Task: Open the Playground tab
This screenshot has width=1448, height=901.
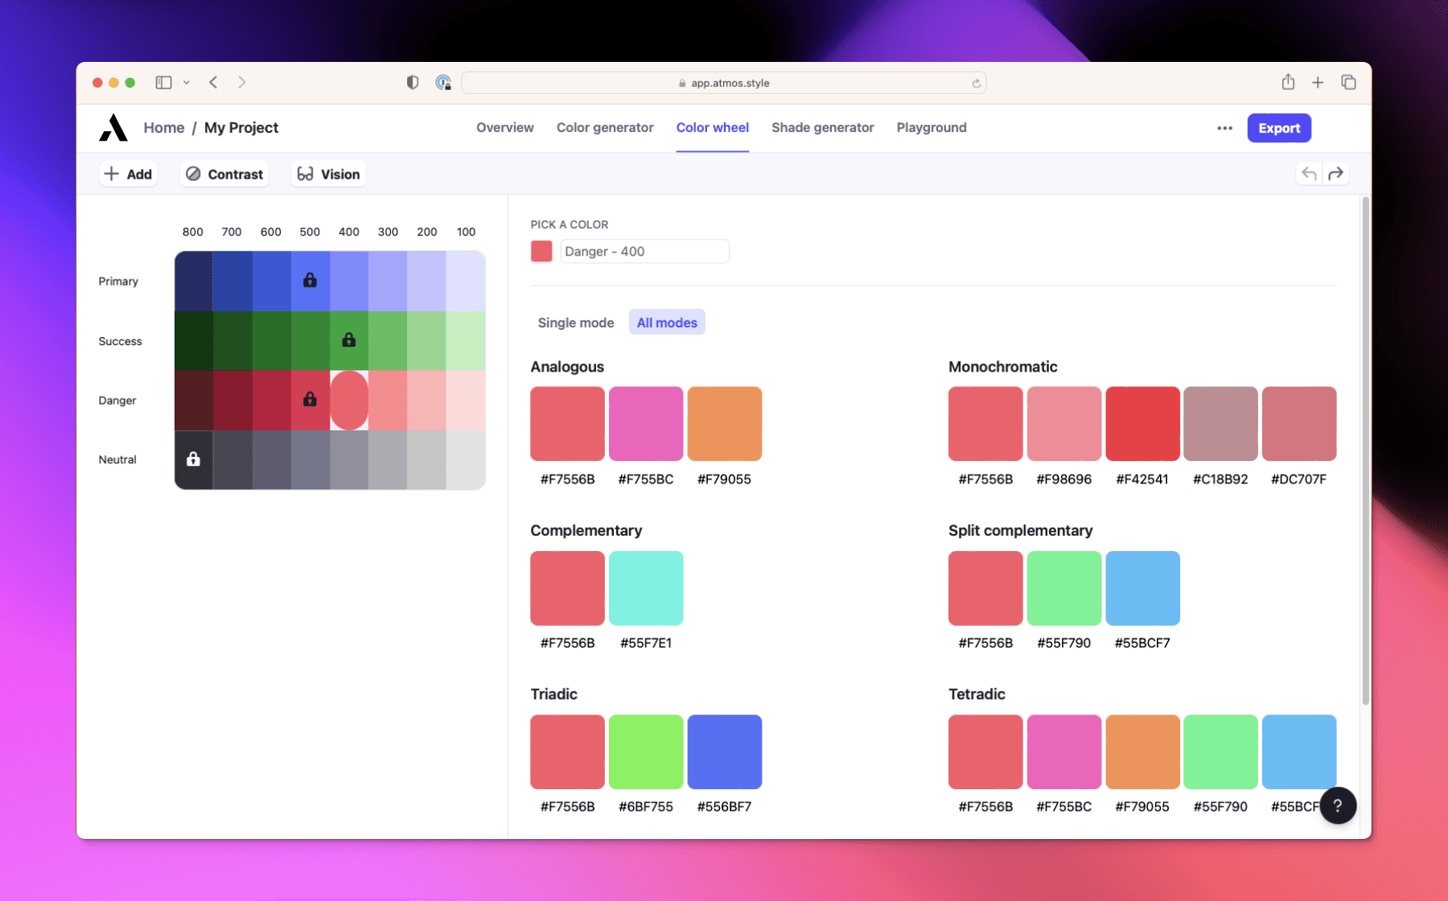Action: 931,127
